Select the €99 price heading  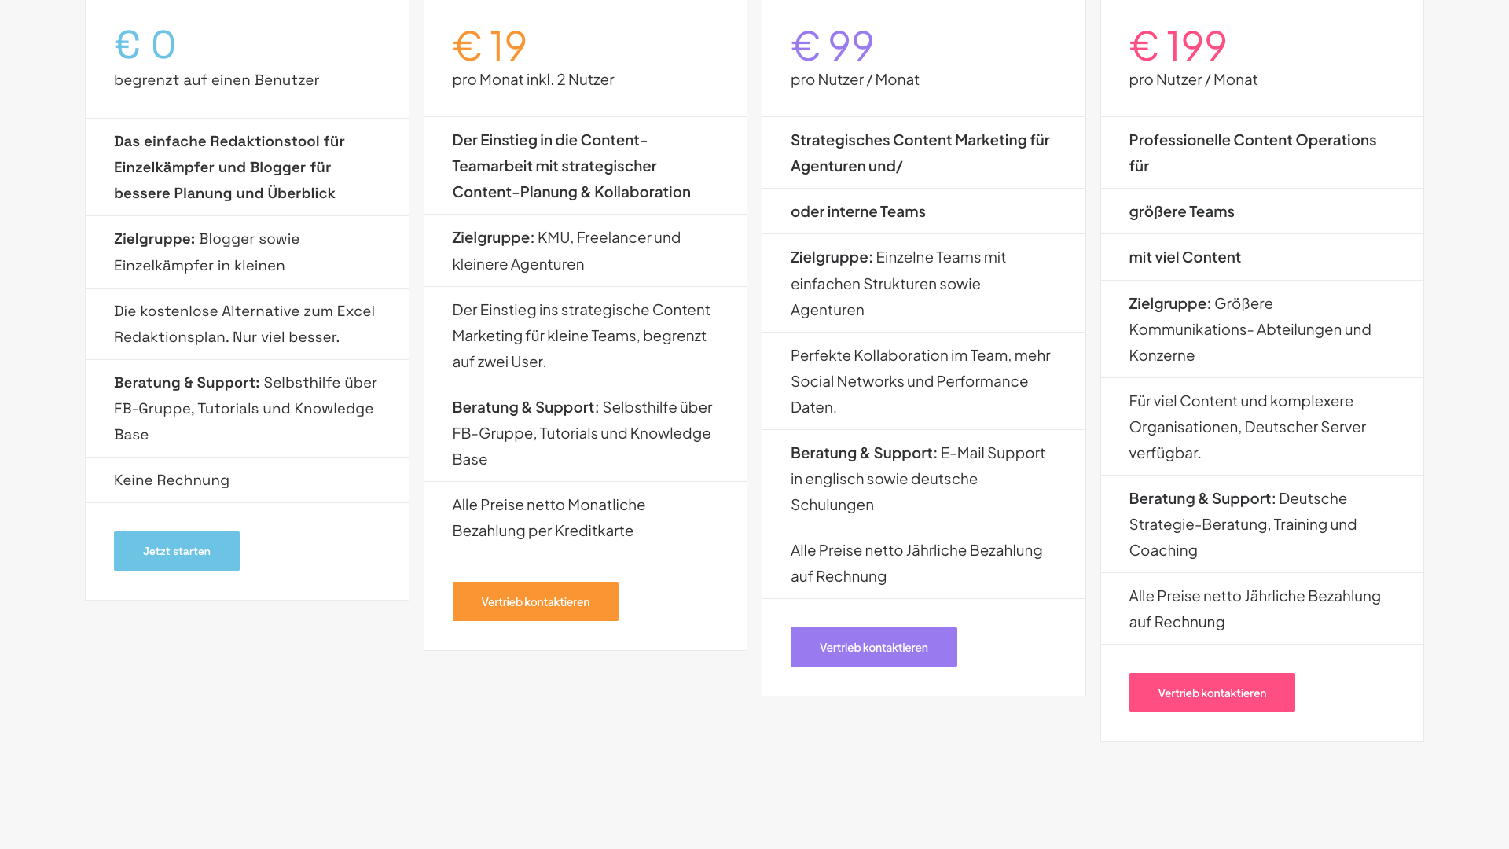(x=832, y=46)
